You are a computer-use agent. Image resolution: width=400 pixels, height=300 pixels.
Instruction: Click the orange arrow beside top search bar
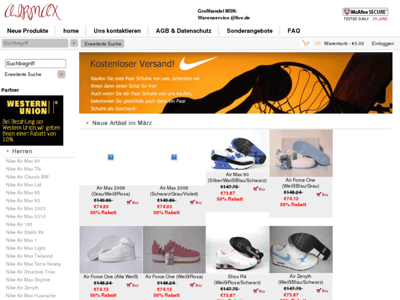[x=74, y=43]
